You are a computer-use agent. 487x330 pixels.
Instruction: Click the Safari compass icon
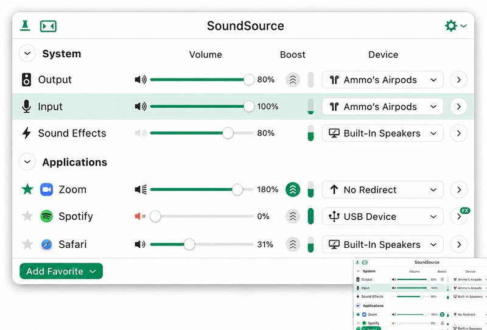(x=47, y=244)
